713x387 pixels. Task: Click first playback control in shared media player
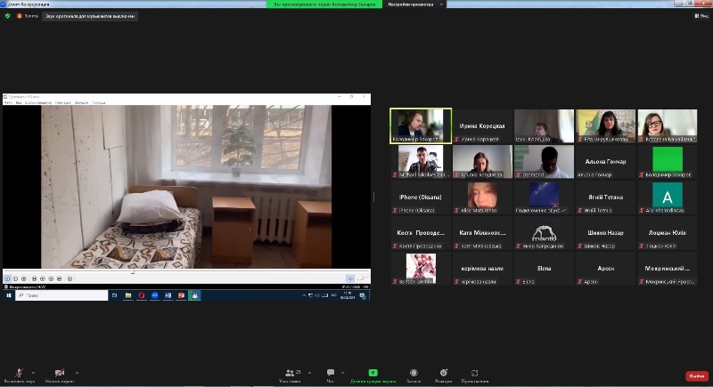[x=7, y=278]
